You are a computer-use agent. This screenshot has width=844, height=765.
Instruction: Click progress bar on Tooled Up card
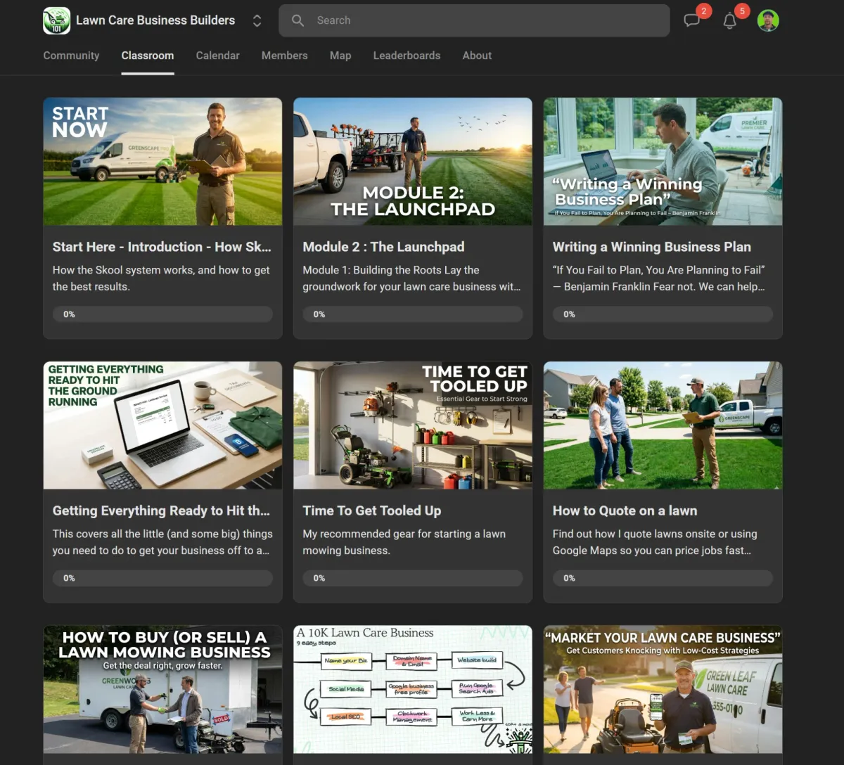413,578
